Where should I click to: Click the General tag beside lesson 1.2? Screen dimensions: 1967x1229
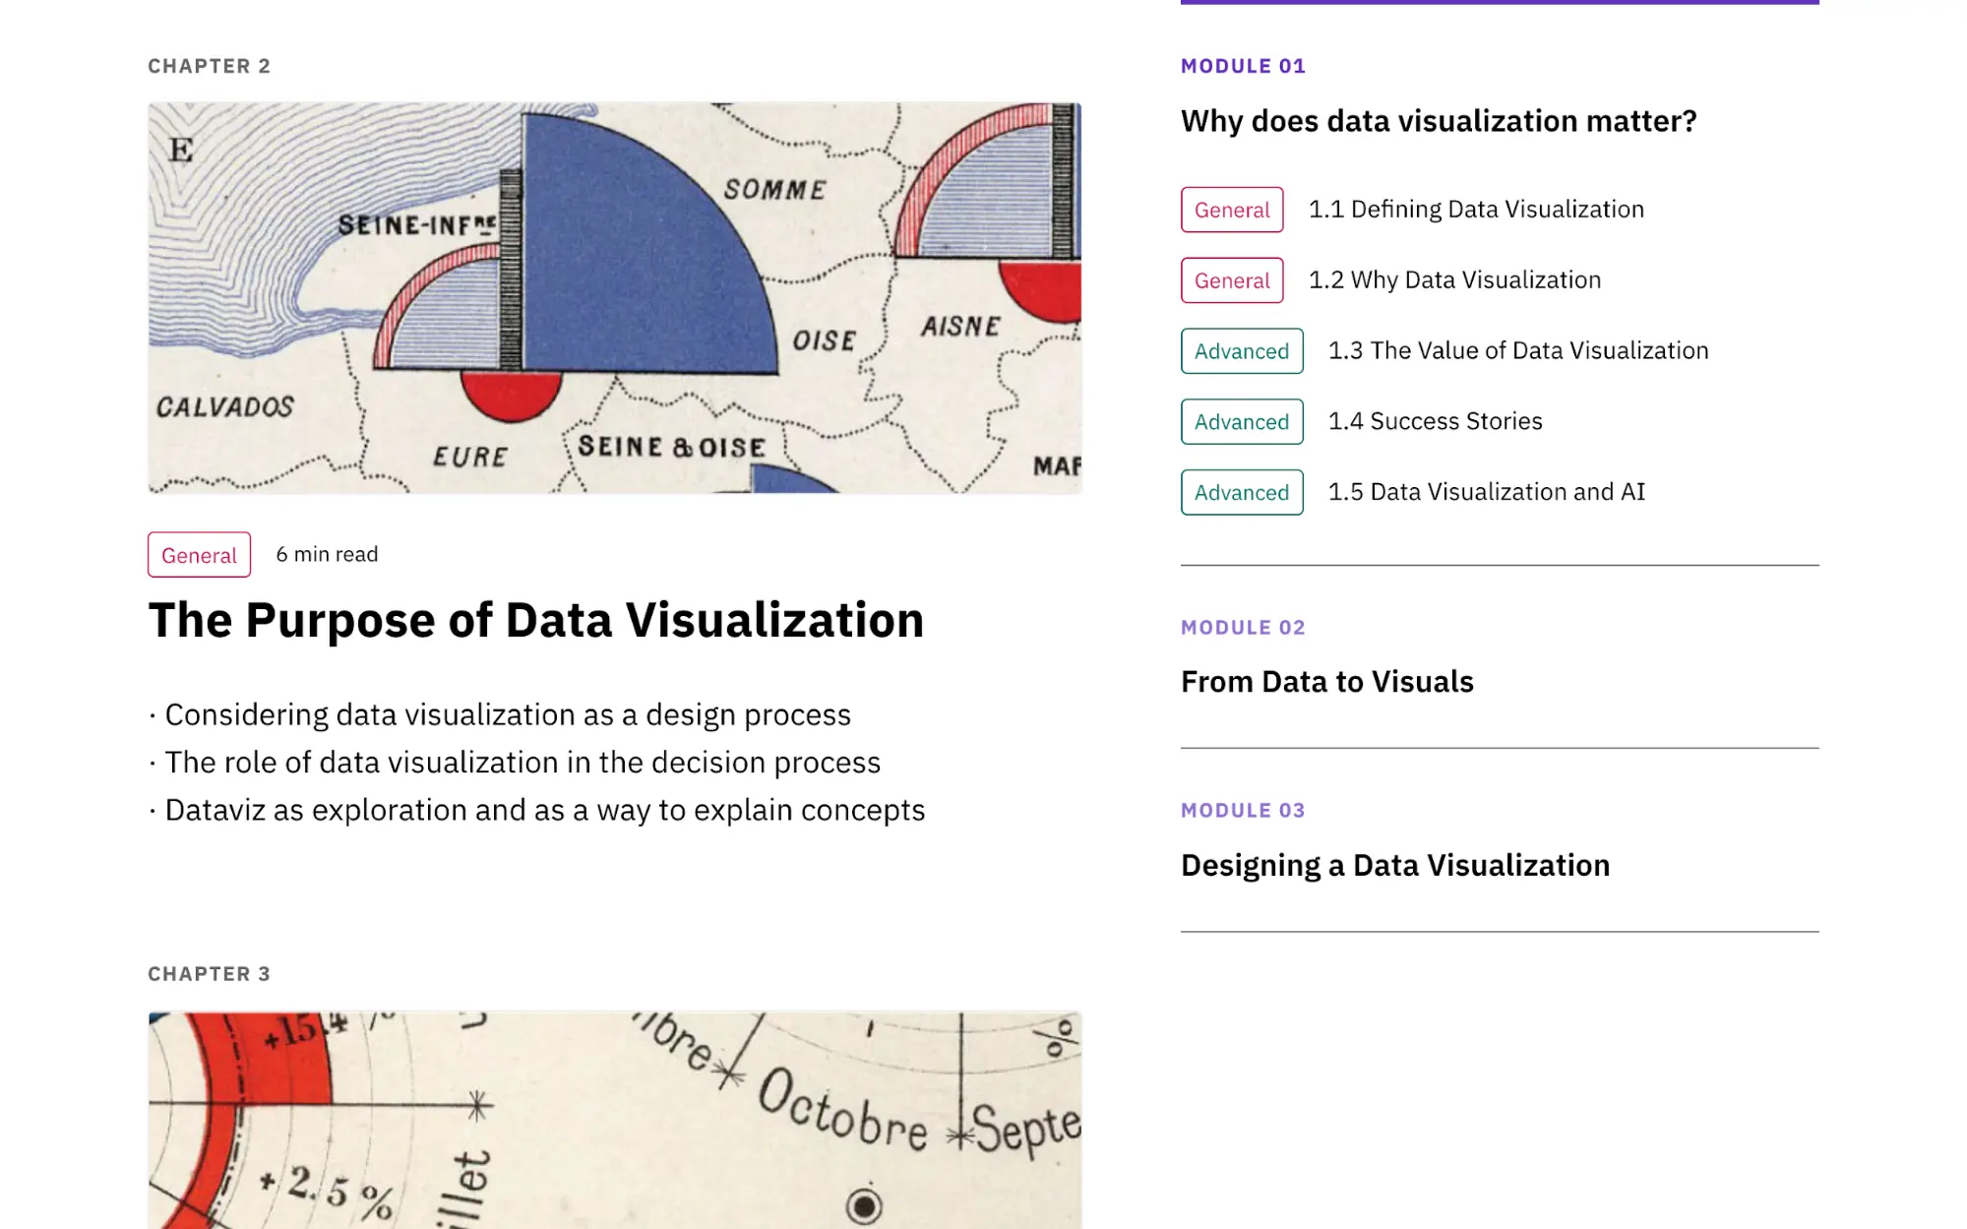click(1232, 280)
